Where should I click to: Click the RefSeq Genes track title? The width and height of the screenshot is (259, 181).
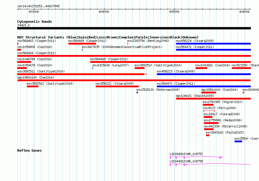[29, 150]
